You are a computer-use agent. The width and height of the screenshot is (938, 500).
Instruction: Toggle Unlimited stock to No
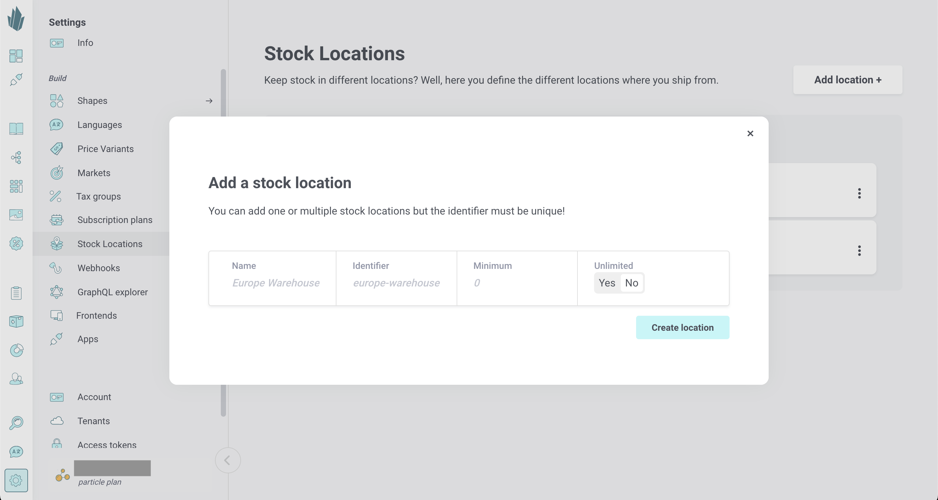click(632, 283)
